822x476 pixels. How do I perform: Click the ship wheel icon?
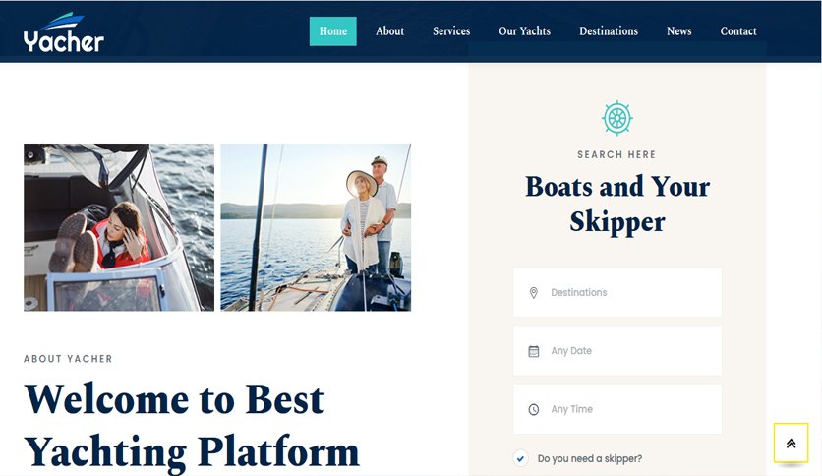pos(617,118)
